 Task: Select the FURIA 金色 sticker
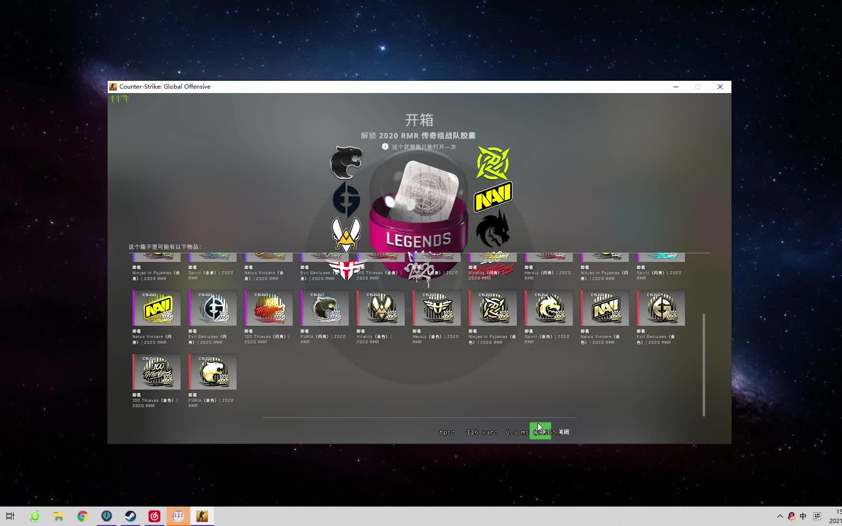point(212,372)
